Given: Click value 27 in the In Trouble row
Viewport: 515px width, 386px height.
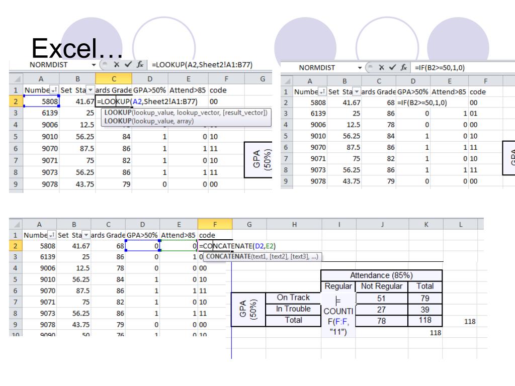Looking at the screenshot, I should (x=381, y=310).
